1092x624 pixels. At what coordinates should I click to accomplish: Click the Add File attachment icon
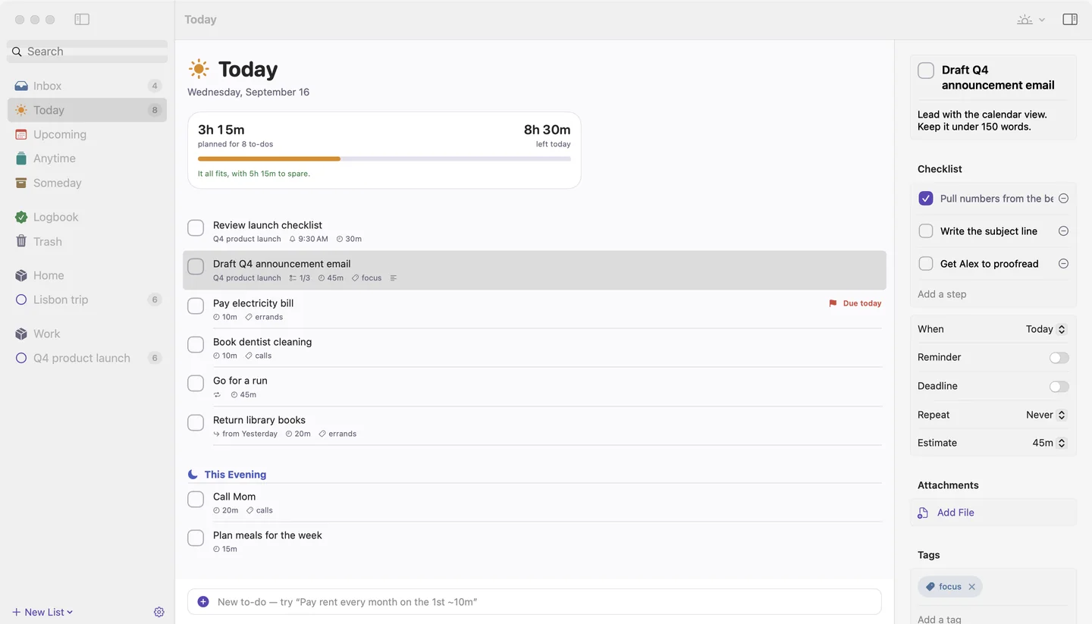[x=923, y=513]
